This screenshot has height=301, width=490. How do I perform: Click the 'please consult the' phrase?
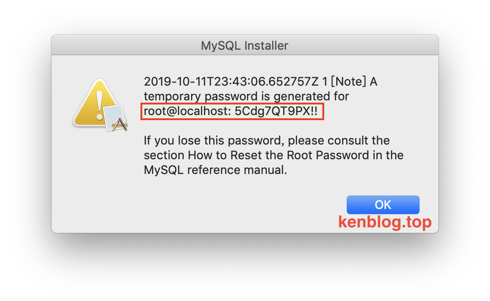tap(339, 140)
